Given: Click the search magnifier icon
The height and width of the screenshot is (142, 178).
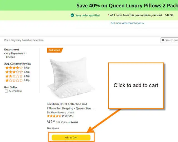Looking at the screenshot, I should click(x=163, y=40).
